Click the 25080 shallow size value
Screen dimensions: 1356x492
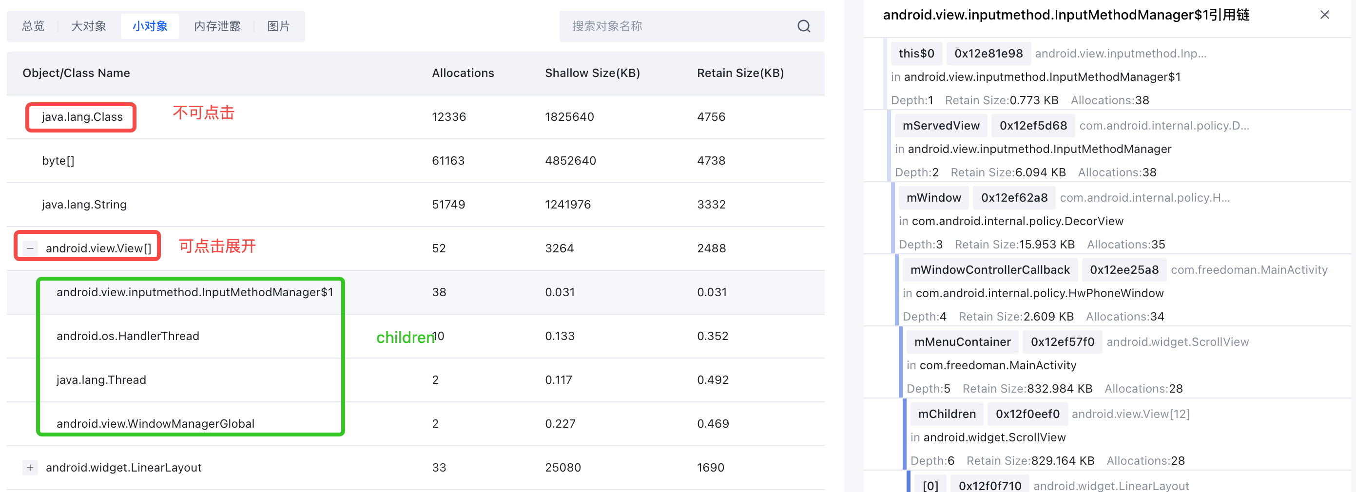562,467
